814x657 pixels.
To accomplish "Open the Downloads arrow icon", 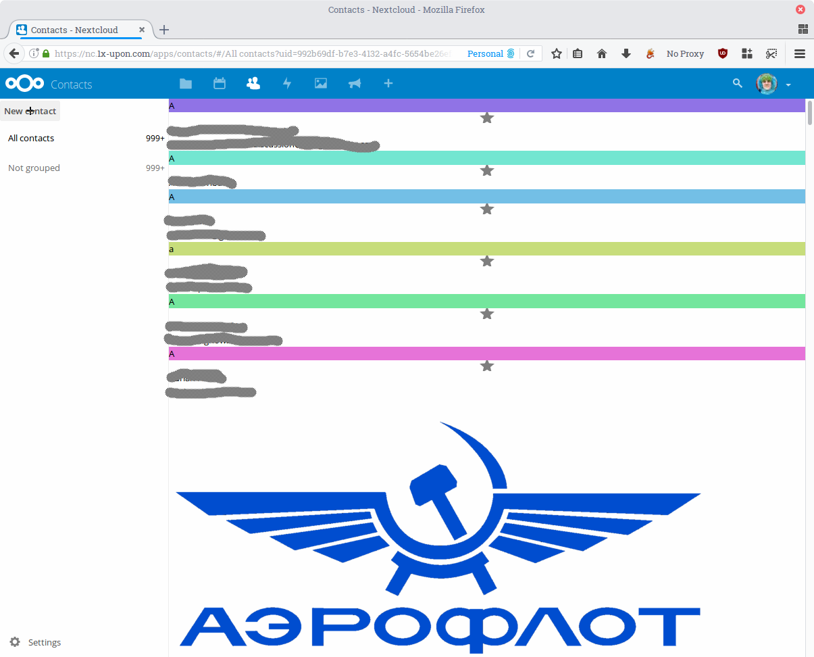I will 626,53.
